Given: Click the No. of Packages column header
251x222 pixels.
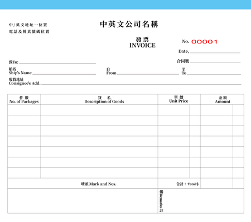Looking at the screenshot, I should click(x=24, y=100).
